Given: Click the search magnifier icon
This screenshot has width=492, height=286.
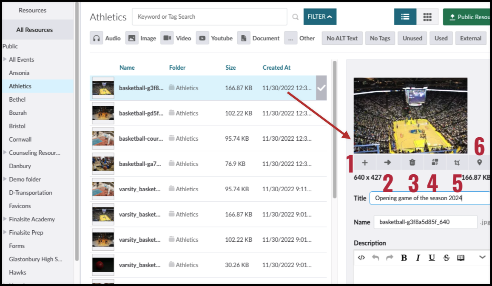Looking at the screenshot, I should 295,17.
